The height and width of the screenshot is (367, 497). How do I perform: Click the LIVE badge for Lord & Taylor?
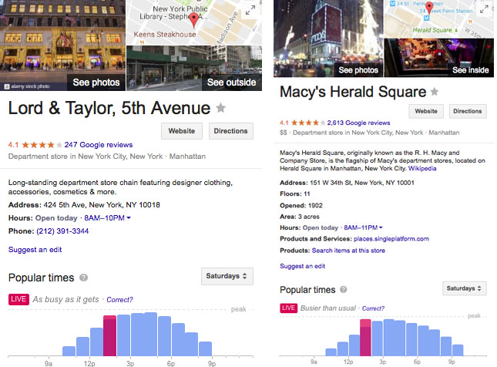[x=18, y=299]
